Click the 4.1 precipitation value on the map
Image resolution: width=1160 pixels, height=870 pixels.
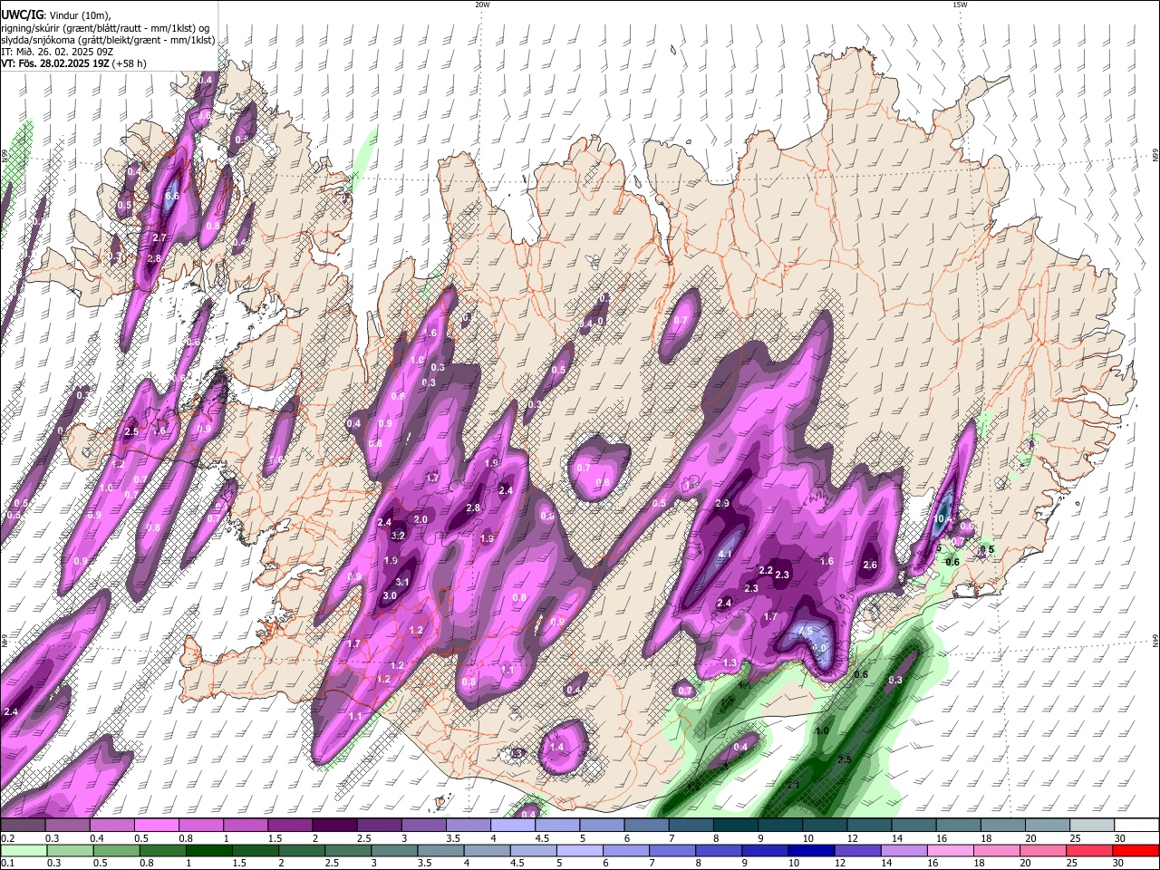click(725, 554)
